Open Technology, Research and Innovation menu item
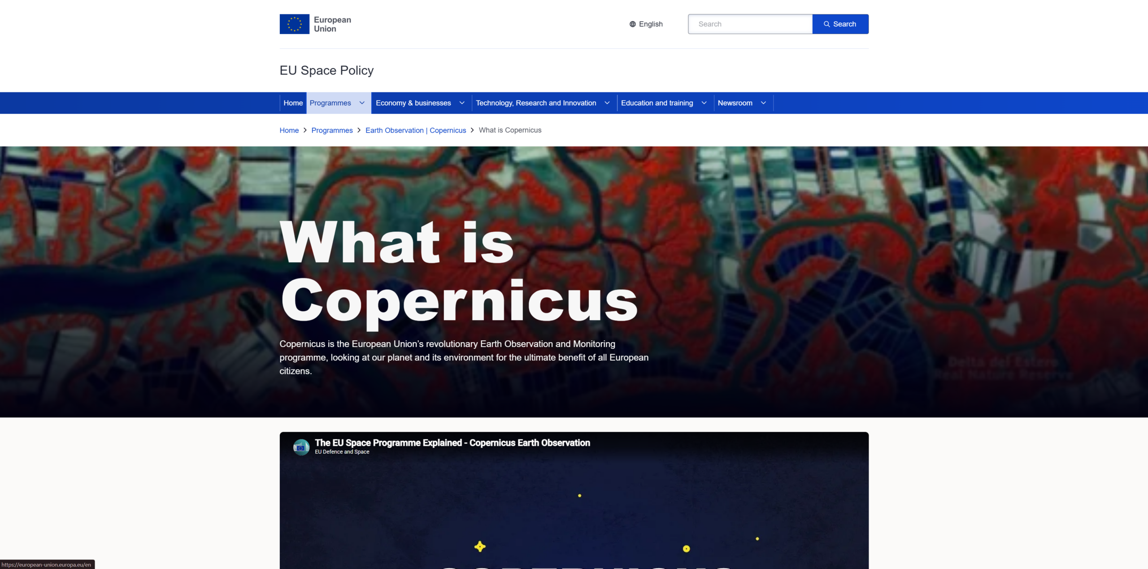This screenshot has width=1148, height=569. pyautogui.click(x=536, y=103)
